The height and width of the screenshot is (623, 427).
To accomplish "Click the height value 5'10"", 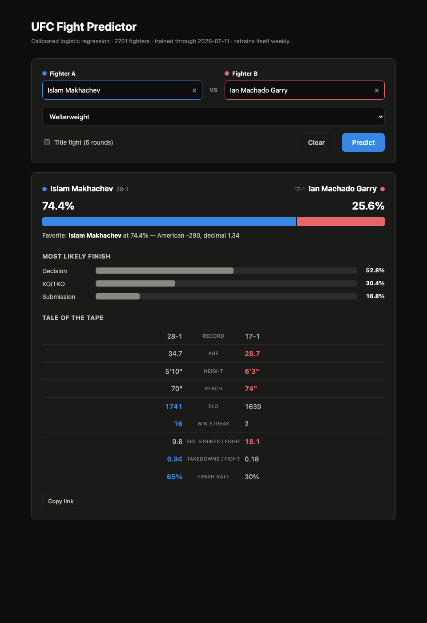I will click(173, 371).
